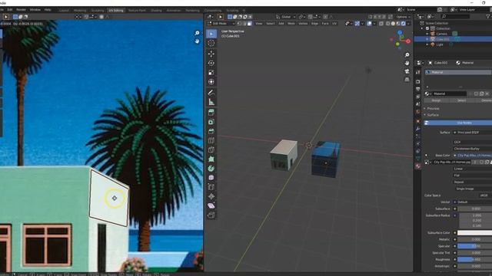Screen dimensions: 492x276
Task: Select the Annotate tool
Action: tap(211, 93)
